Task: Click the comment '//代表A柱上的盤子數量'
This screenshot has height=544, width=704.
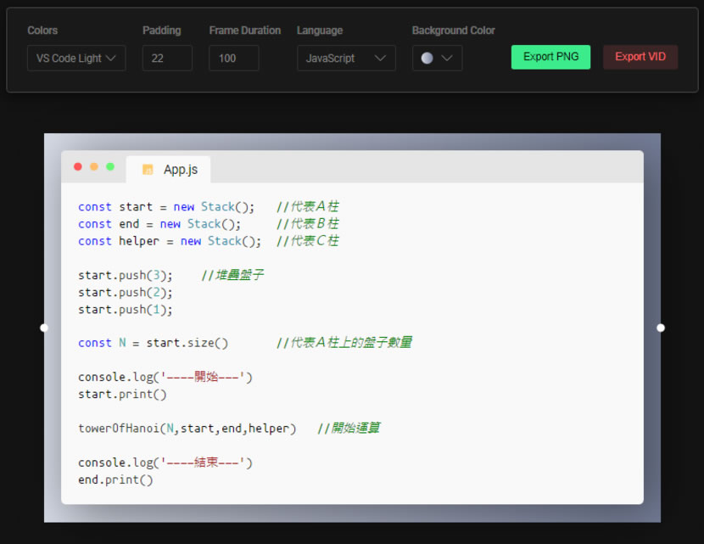Action: [x=344, y=343]
